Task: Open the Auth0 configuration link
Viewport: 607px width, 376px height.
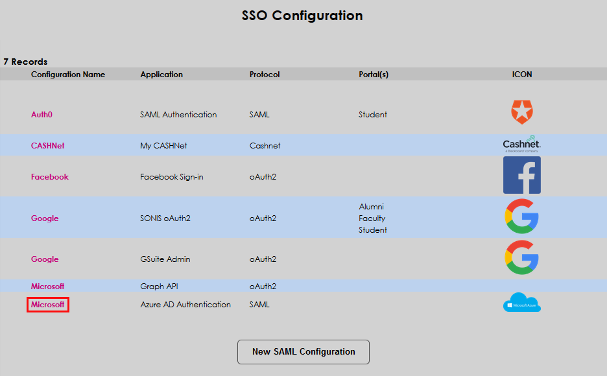Action: coord(42,115)
